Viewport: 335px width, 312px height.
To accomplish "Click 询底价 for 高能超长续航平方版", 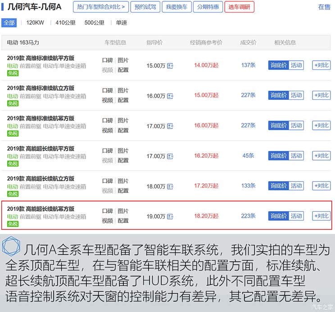I will point(278,156).
